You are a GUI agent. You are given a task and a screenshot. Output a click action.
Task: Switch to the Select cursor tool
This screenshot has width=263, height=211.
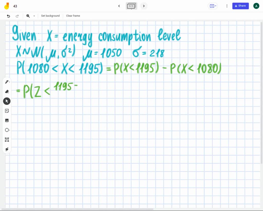coord(7,101)
